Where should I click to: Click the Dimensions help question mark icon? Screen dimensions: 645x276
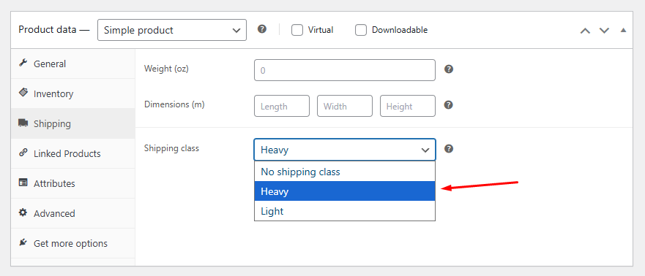[449, 105]
